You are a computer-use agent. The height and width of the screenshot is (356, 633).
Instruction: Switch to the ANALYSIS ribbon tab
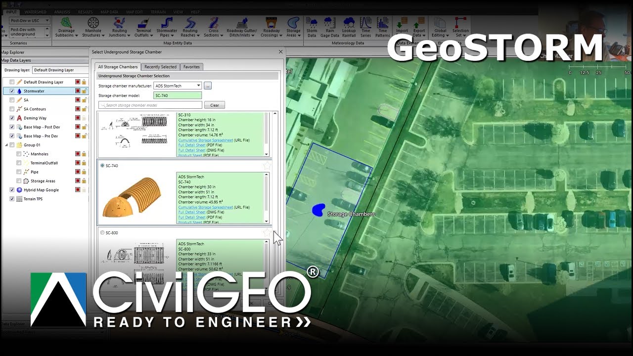coord(62,12)
